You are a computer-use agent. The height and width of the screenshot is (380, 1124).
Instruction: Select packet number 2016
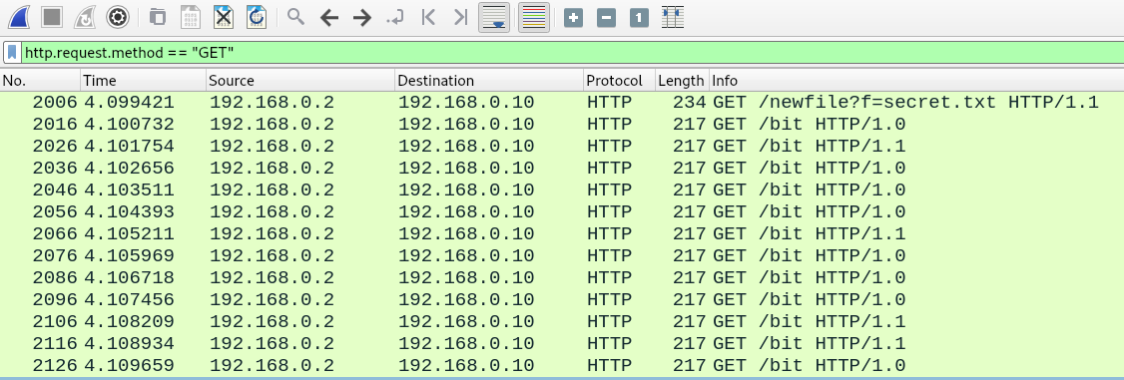562,125
